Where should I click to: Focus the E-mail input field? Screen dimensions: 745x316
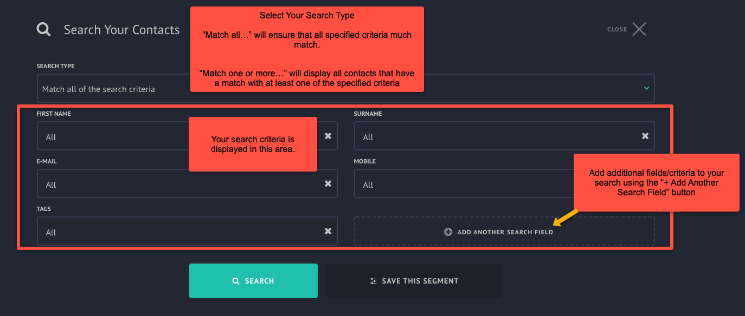coord(187,183)
